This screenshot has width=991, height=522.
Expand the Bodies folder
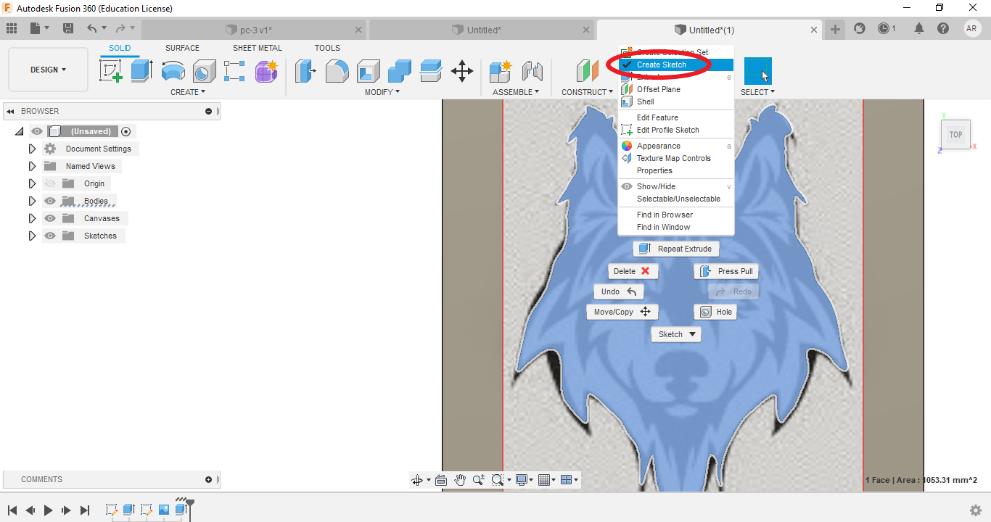point(32,201)
